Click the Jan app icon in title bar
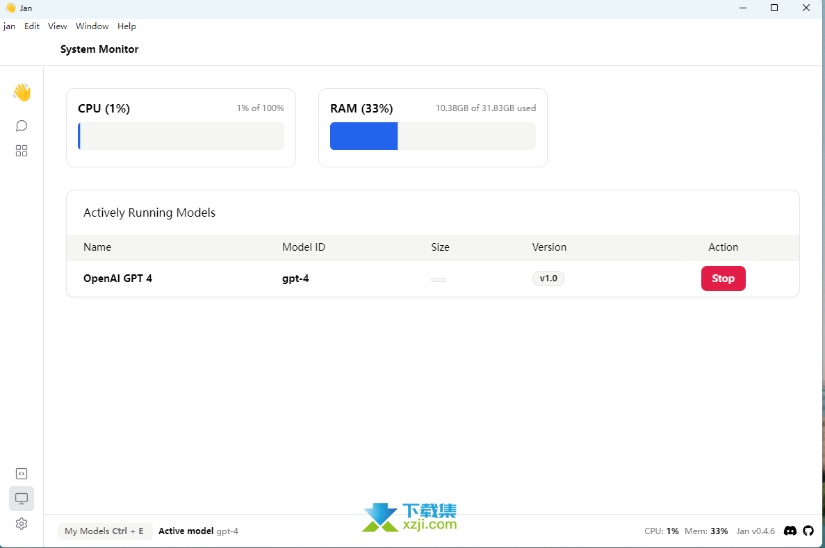825x548 pixels. [x=10, y=8]
